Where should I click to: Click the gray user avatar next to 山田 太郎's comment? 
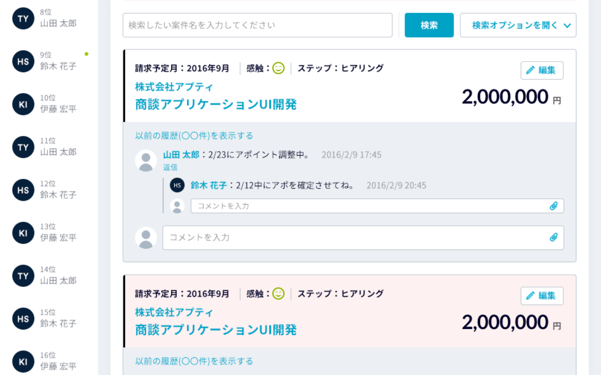146,161
